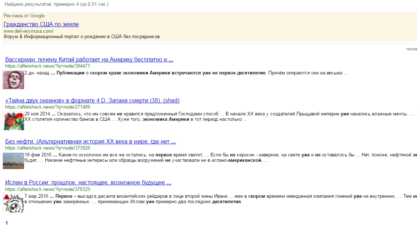Screen dimensions: 417x238
Task: Click the ad description 'Форум & Информационный портал'
Action: tap(81, 37)
